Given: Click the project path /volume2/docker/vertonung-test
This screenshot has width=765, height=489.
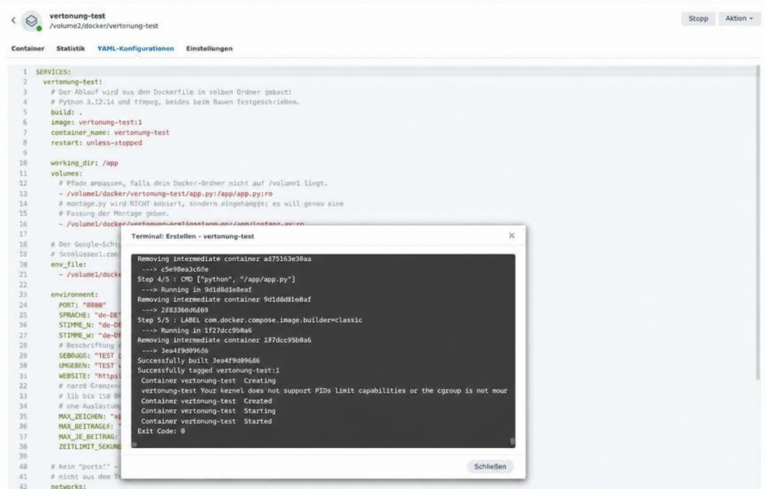Looking at the screenshot, I should (x=104, y=26).
